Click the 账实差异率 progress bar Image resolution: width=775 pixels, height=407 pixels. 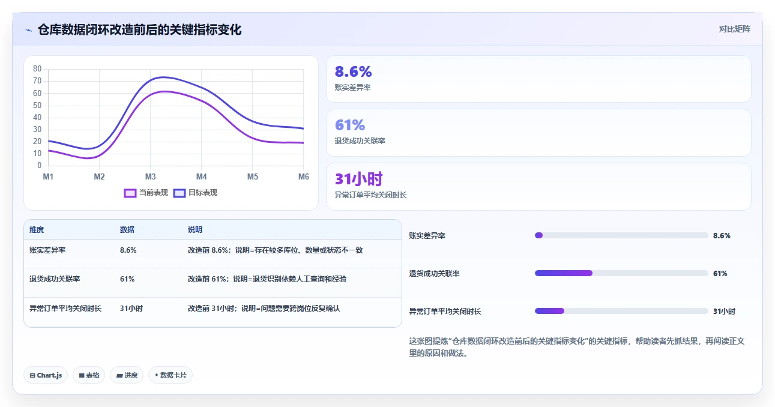[x=621, y=235]
